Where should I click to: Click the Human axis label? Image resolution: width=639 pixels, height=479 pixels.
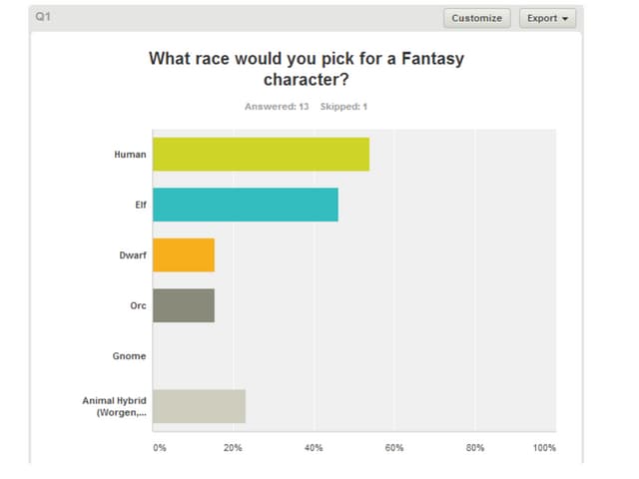click(x=130, y=155)
